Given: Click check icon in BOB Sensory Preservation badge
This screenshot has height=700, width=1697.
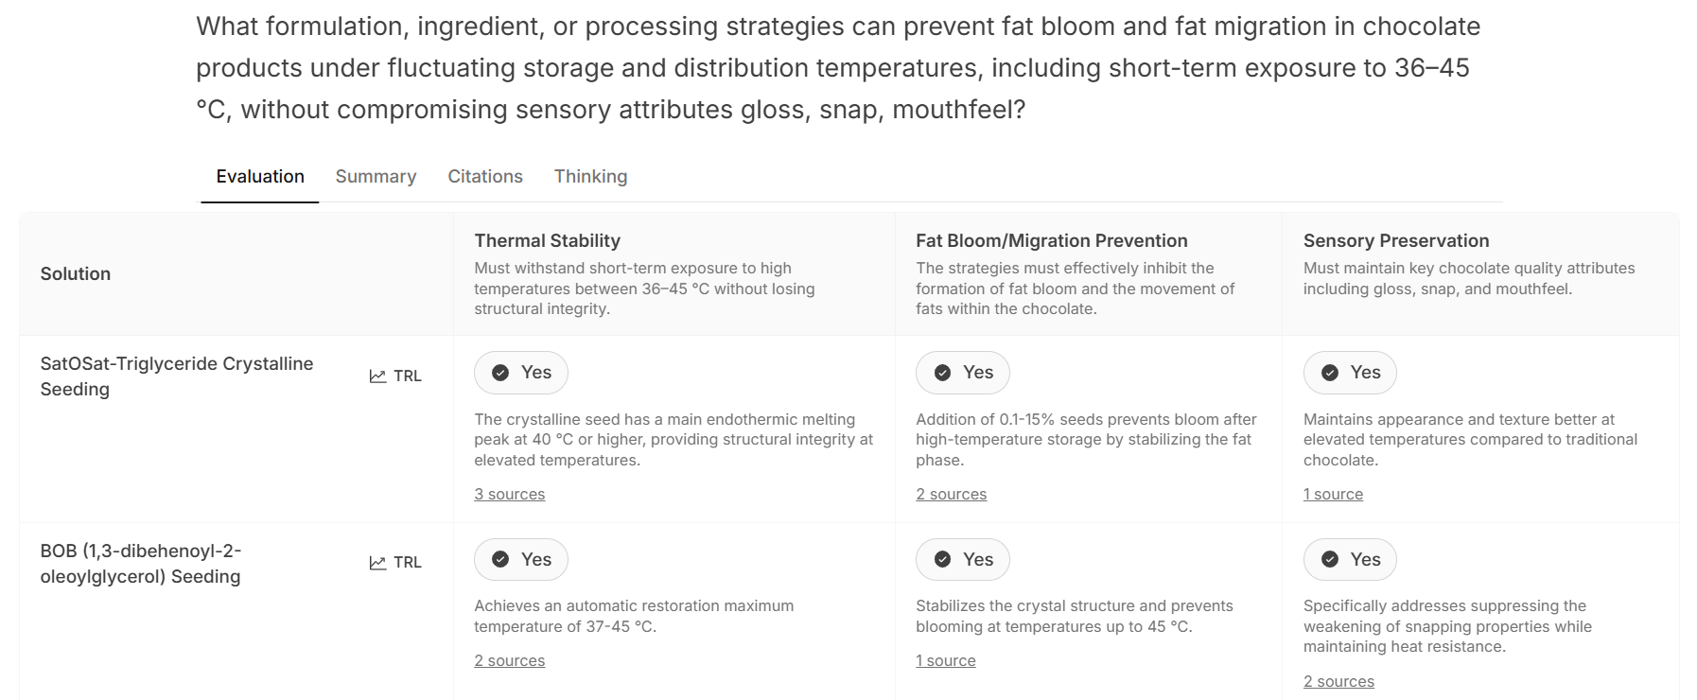Looking at the screenshot, I should coord(1330,559).
